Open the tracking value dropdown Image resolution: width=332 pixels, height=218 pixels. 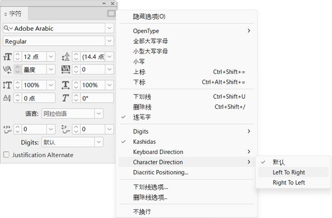tap(109, 69)
